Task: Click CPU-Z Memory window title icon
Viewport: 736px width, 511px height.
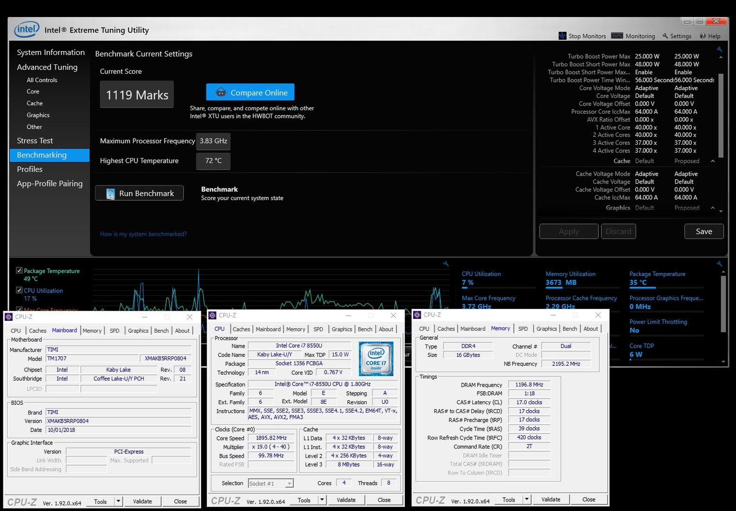Action: coord(417,315)
